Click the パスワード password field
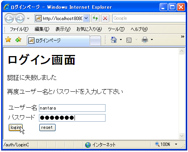Screen dimensions: 188x152 click(72, 118)
